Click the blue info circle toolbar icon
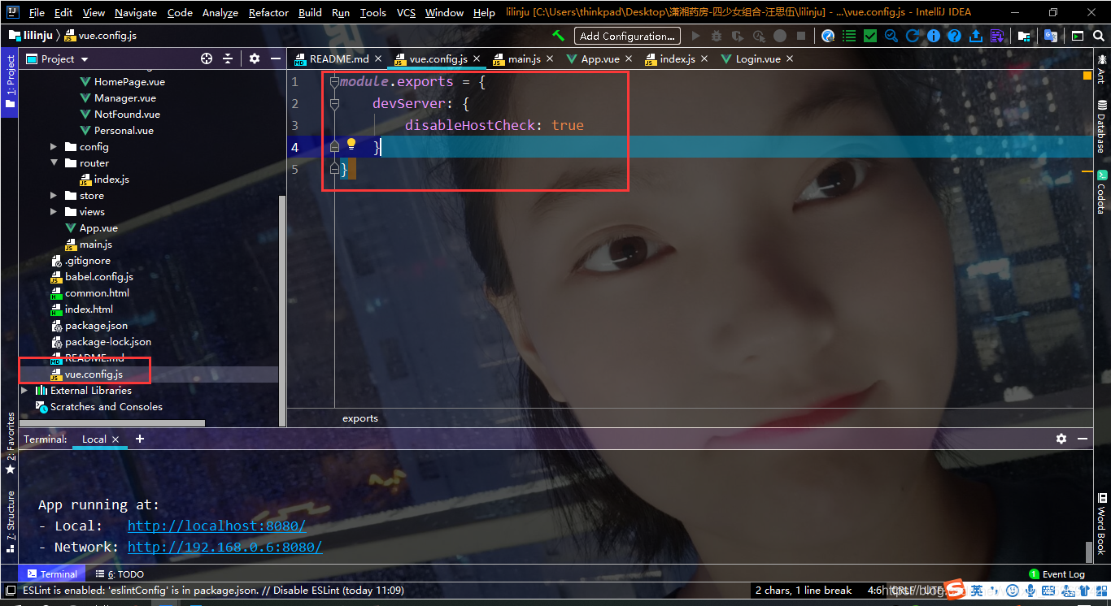Screen dimensions: 1111x606 934,36
